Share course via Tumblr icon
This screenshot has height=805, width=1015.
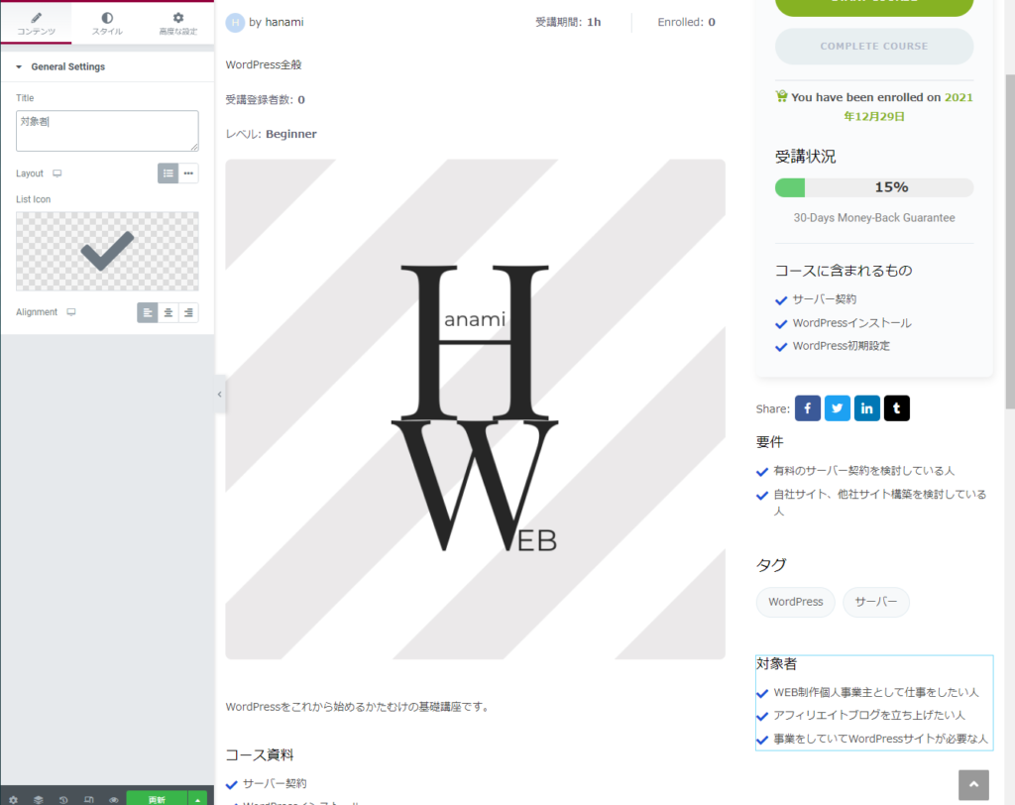897,408
